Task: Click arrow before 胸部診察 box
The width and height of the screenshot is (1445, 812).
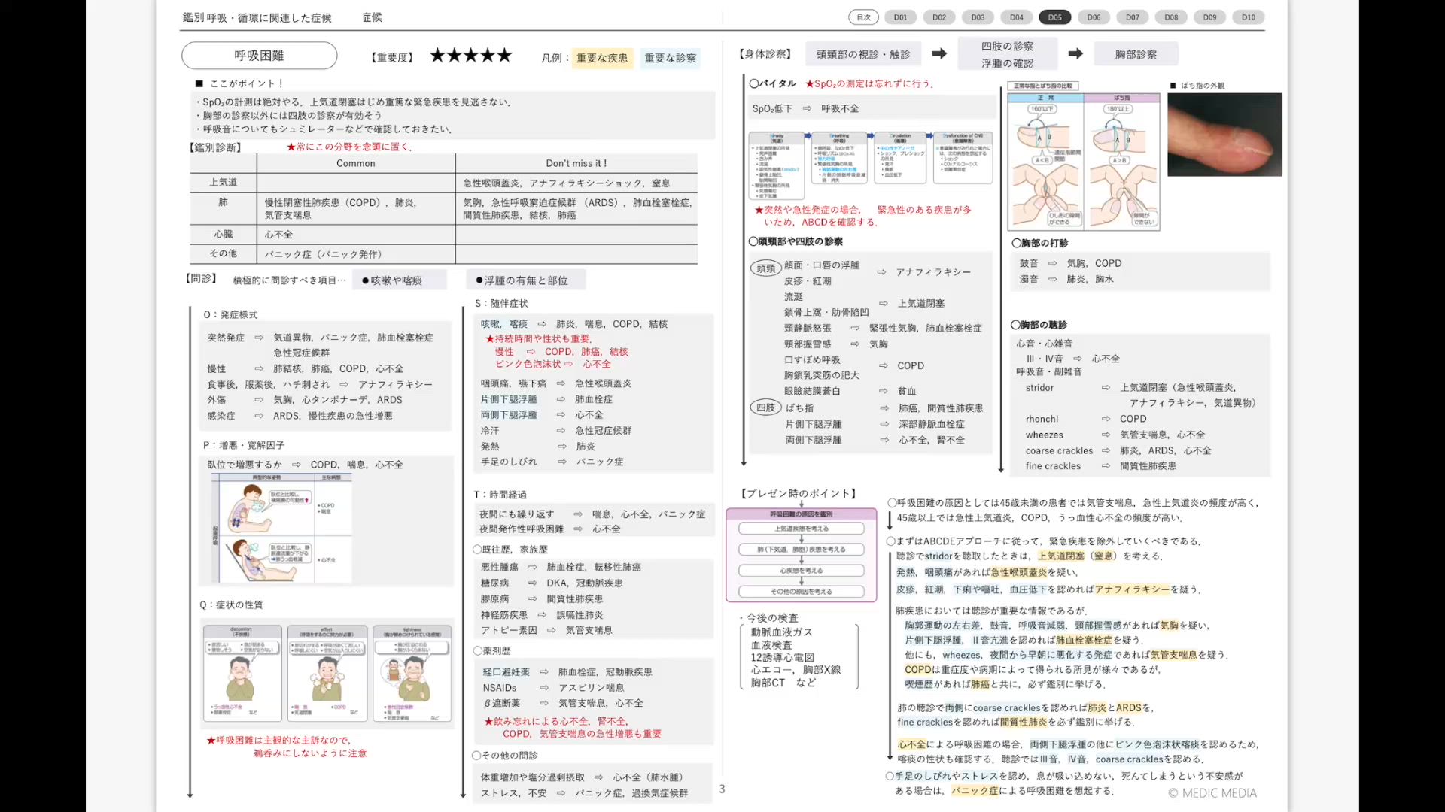Action: pos(1075,53)
